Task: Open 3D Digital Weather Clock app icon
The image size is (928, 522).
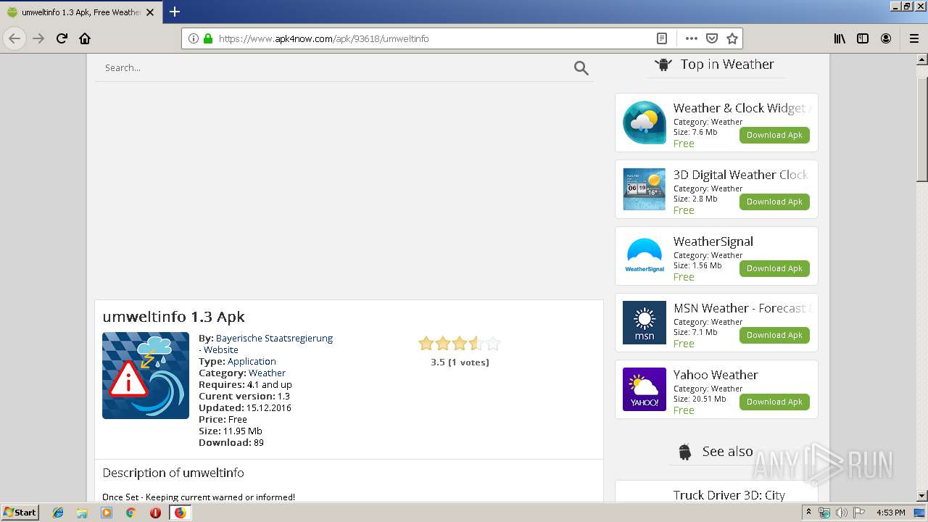Action: (x=645, y=189)
